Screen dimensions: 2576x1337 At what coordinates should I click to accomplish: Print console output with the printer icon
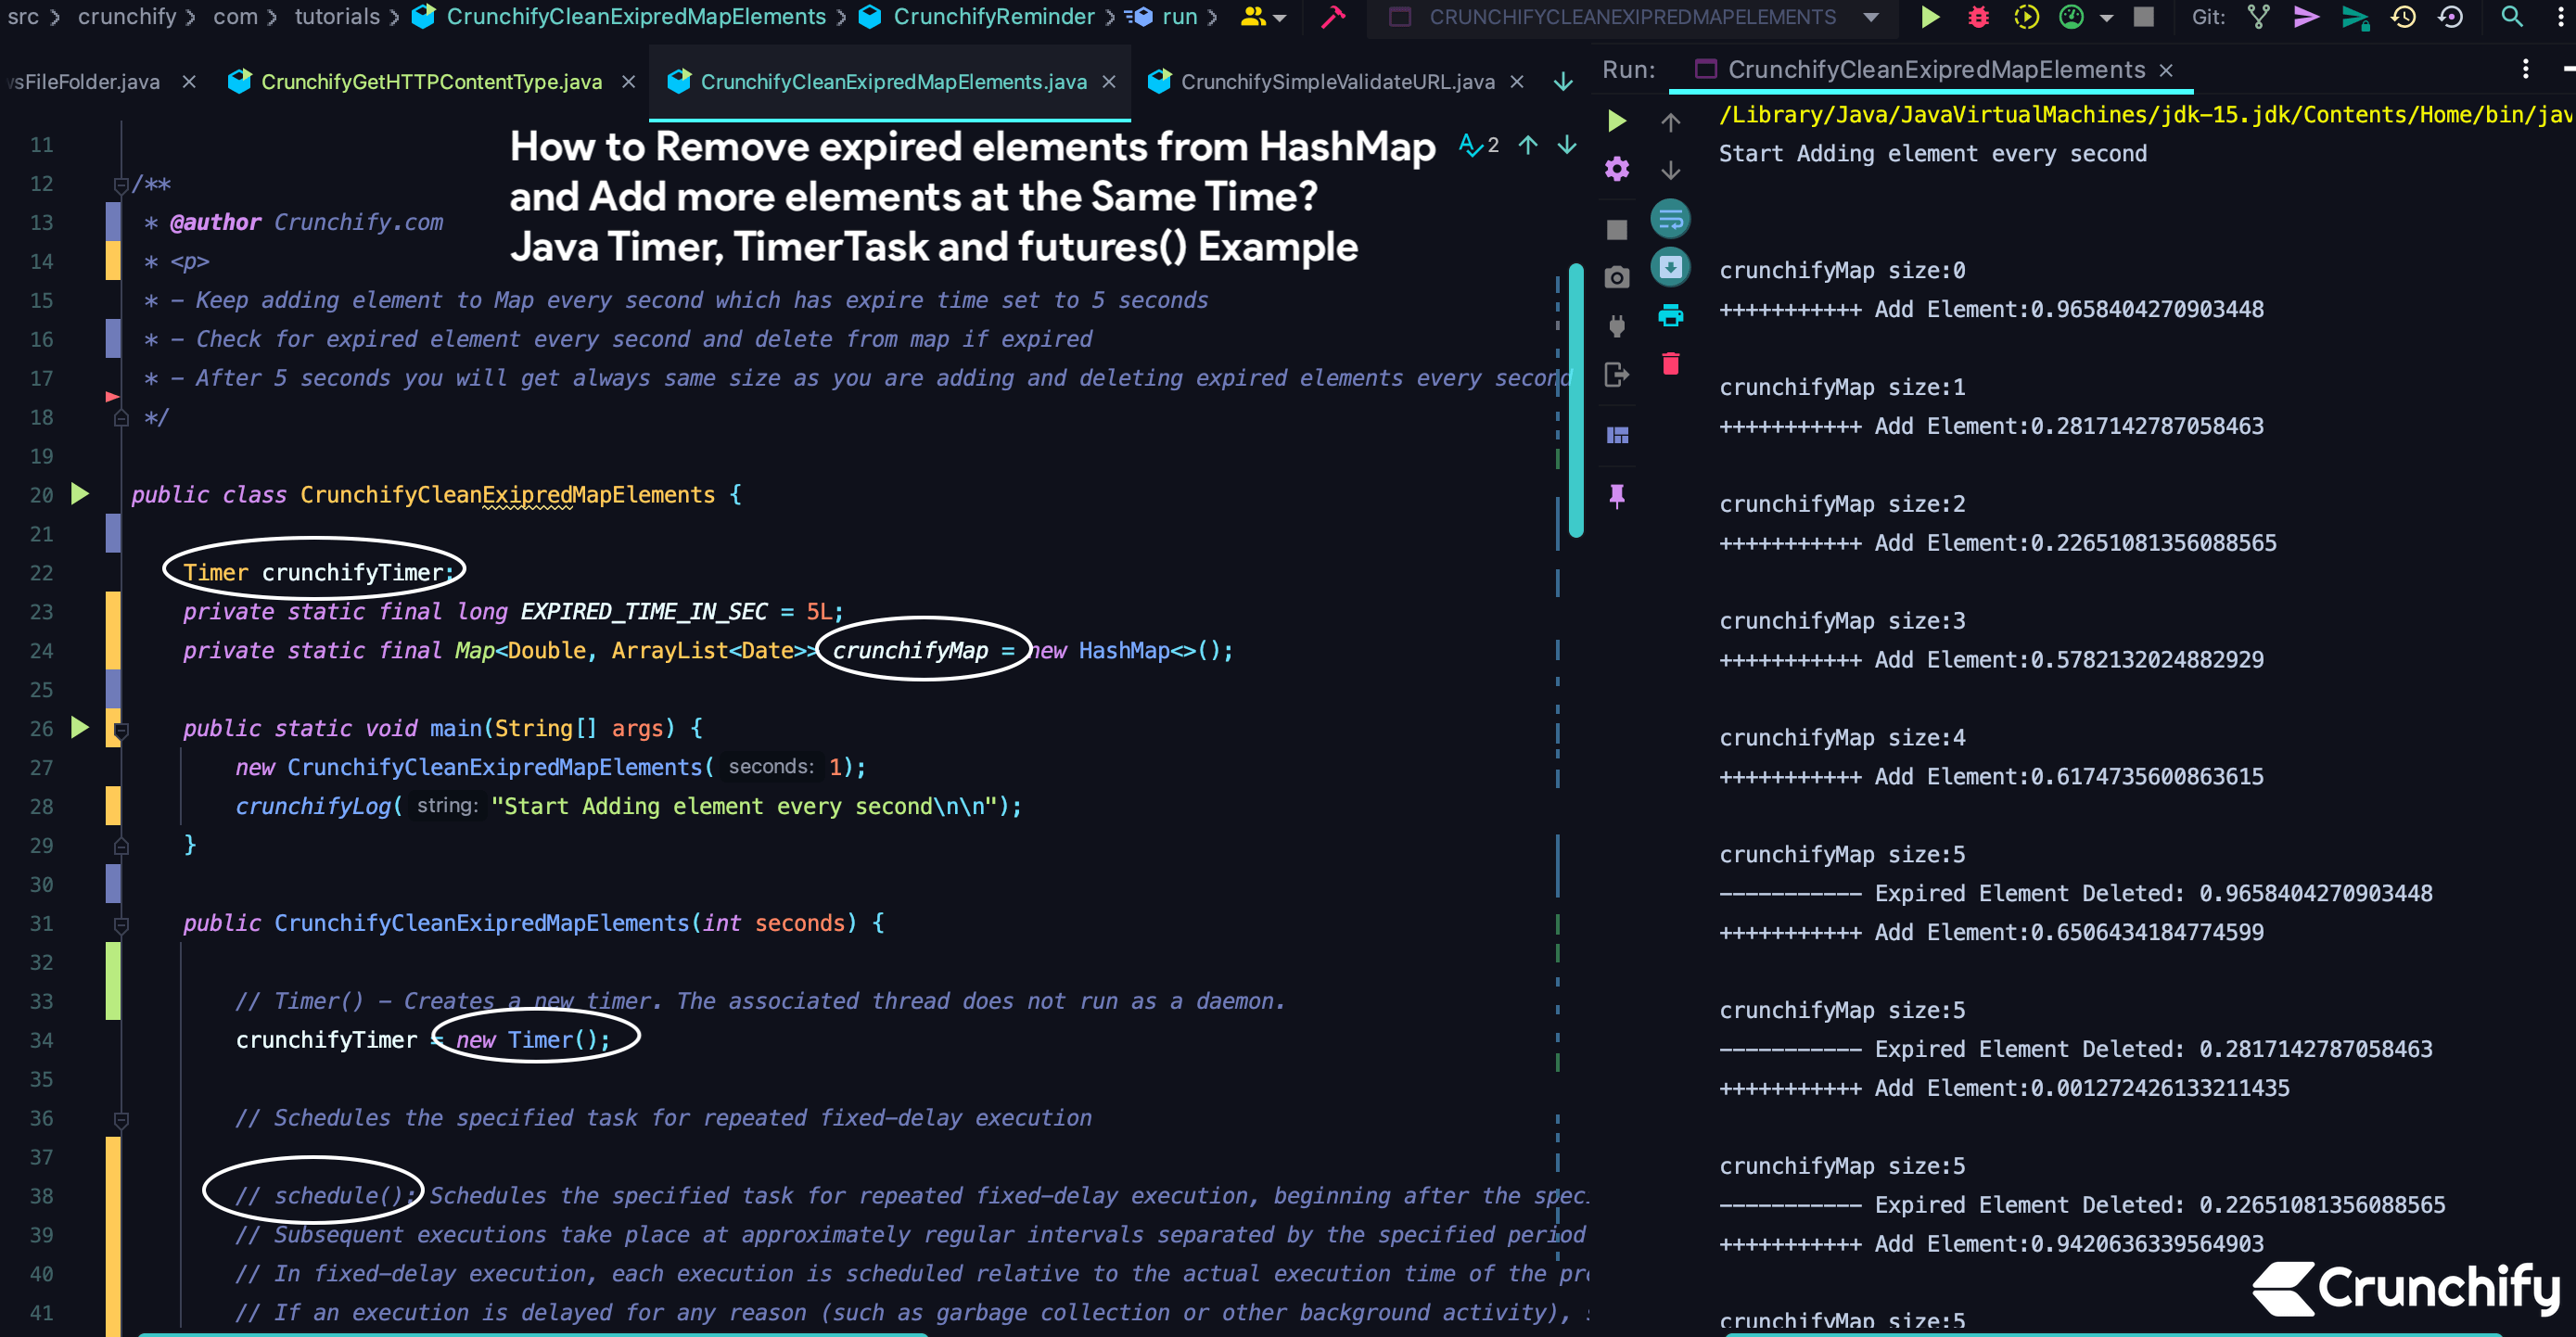[1670, 315]
